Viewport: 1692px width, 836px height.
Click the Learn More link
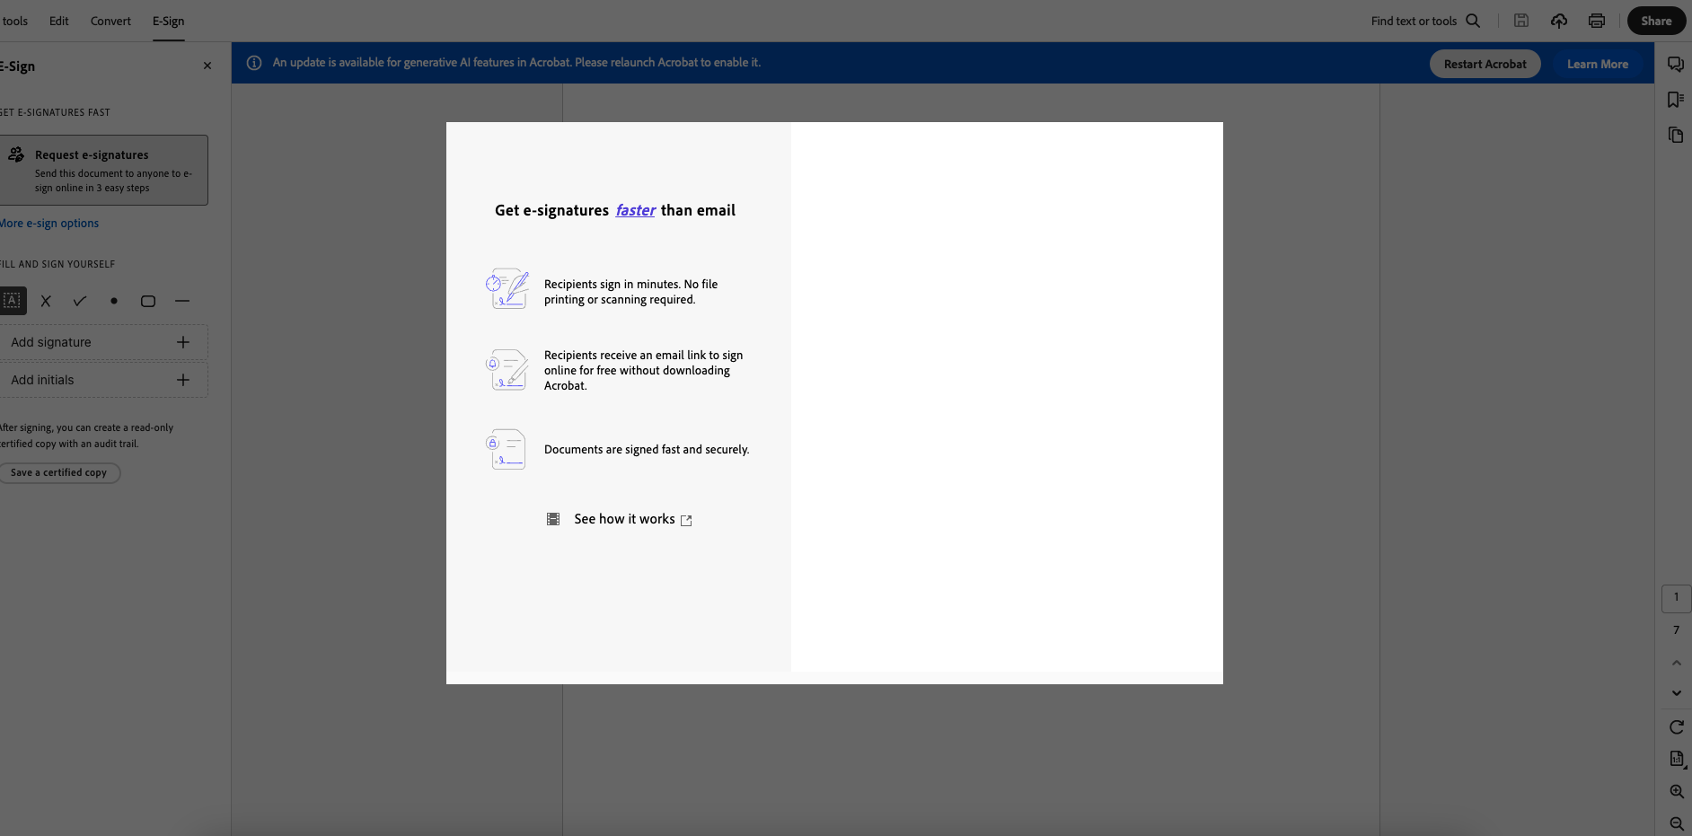point(1598,63)
